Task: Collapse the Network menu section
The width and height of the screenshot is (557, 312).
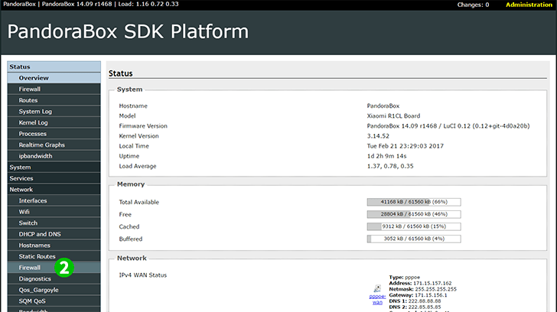Action: 21,189
